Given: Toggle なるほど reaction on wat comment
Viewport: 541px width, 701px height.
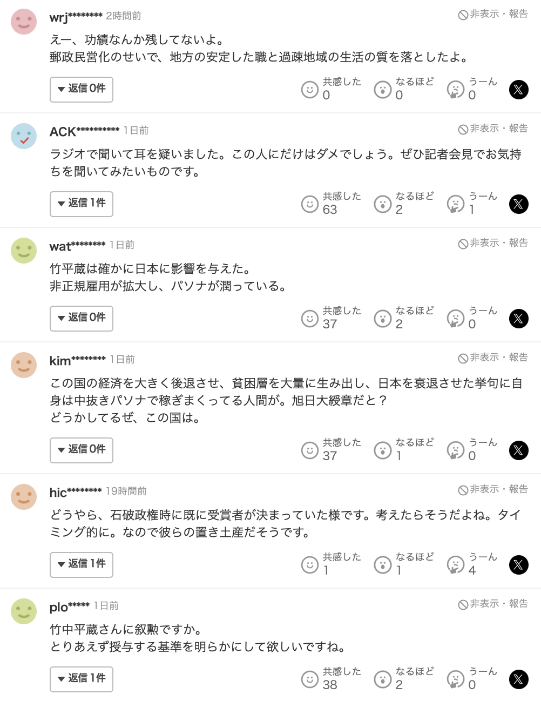Looking at the screenshot, I should coord(383,319).
